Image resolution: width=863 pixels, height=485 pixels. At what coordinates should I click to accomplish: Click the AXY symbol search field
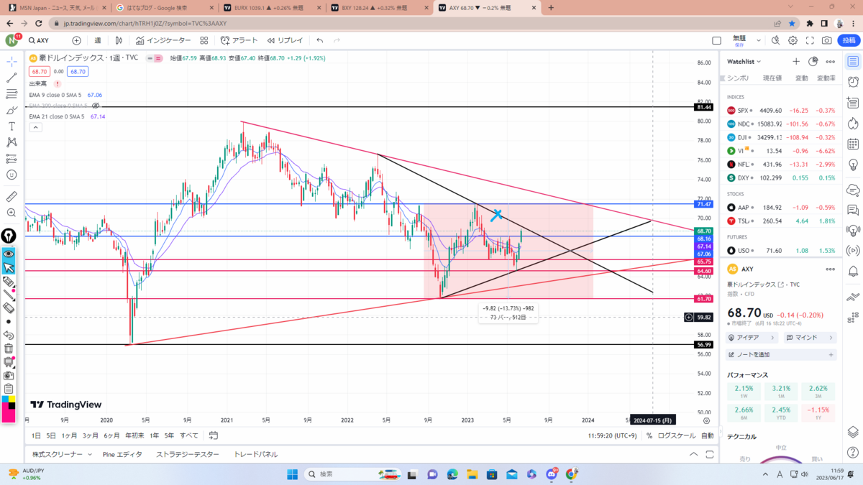coord(46,41)
